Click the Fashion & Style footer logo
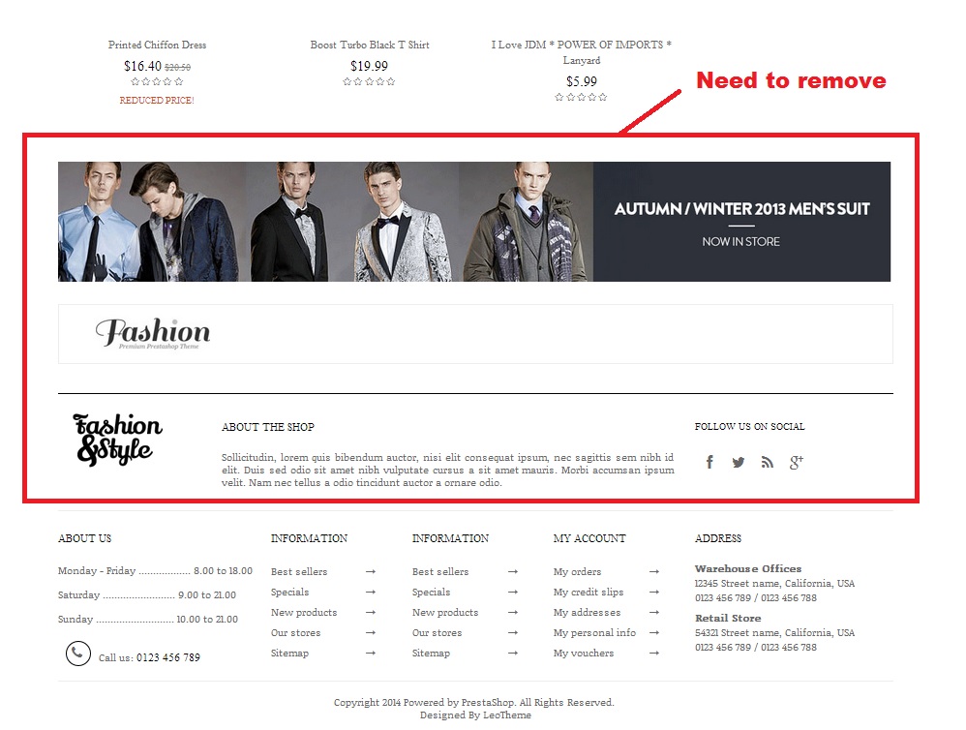966x730 pixels. pyautogui.click(x=118, y=440)
